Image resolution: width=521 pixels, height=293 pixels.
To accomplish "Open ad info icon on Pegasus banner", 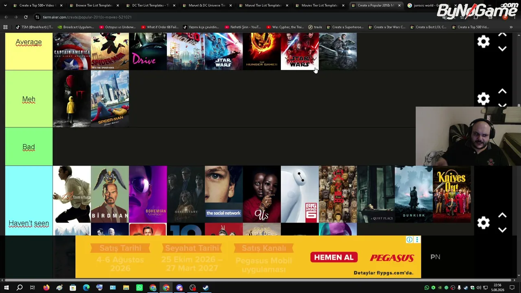I will pos(409,240).
